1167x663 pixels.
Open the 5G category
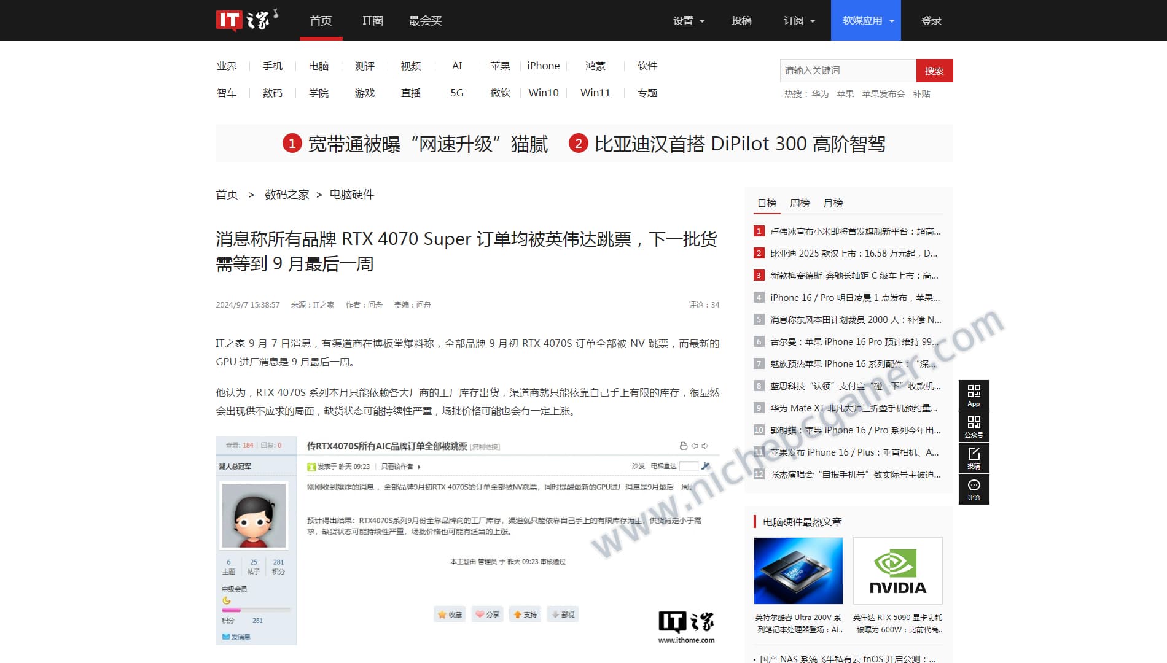pyautogui.click(x=456, y=93)
